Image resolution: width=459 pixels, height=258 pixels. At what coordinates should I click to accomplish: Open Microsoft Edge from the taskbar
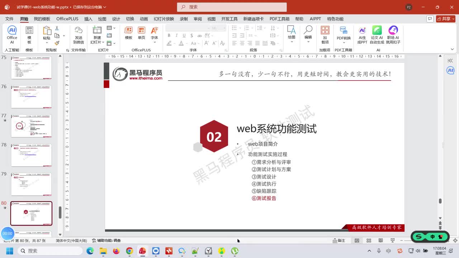pos(90,251)
